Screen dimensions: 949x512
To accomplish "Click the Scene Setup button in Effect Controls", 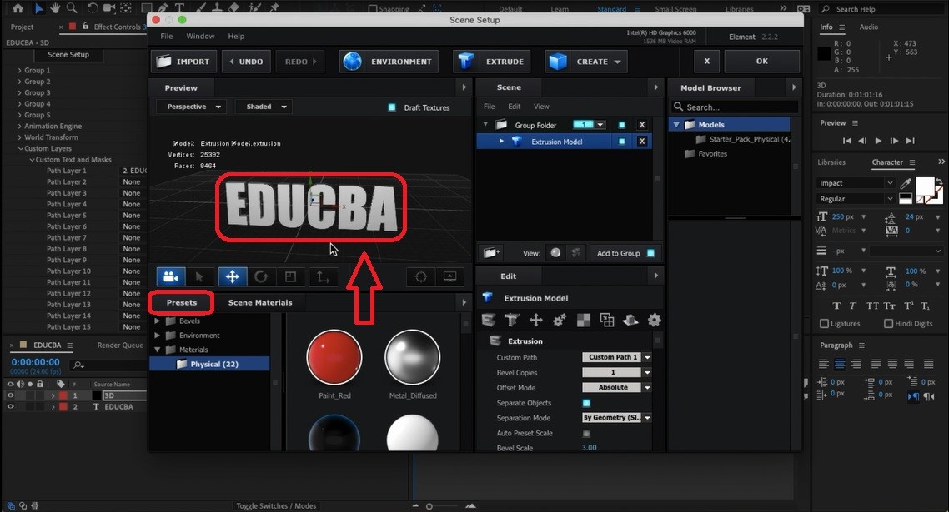I will 68,54.
